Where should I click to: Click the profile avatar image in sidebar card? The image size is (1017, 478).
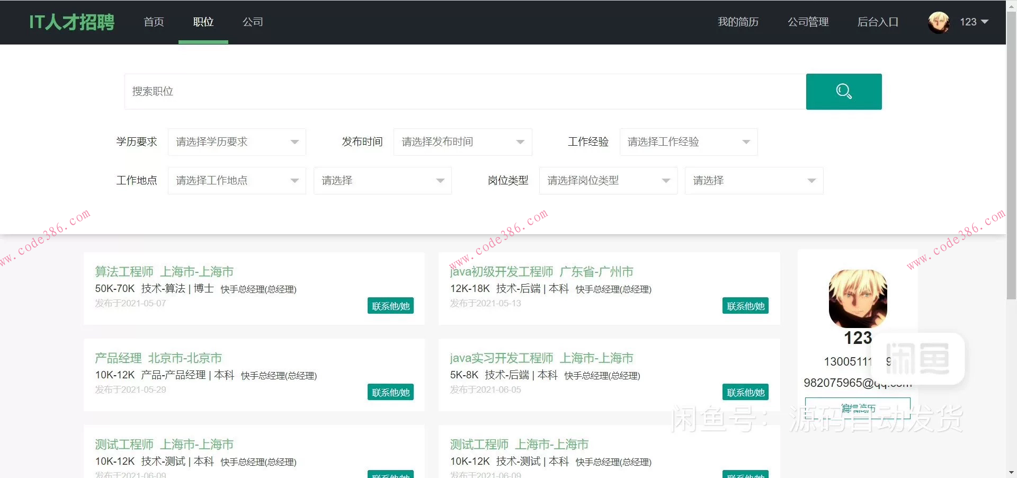[x=858, y=298]
